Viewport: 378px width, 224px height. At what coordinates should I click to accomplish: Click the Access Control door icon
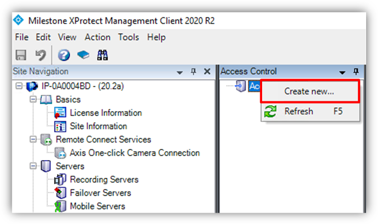click(x=241, y=86)
